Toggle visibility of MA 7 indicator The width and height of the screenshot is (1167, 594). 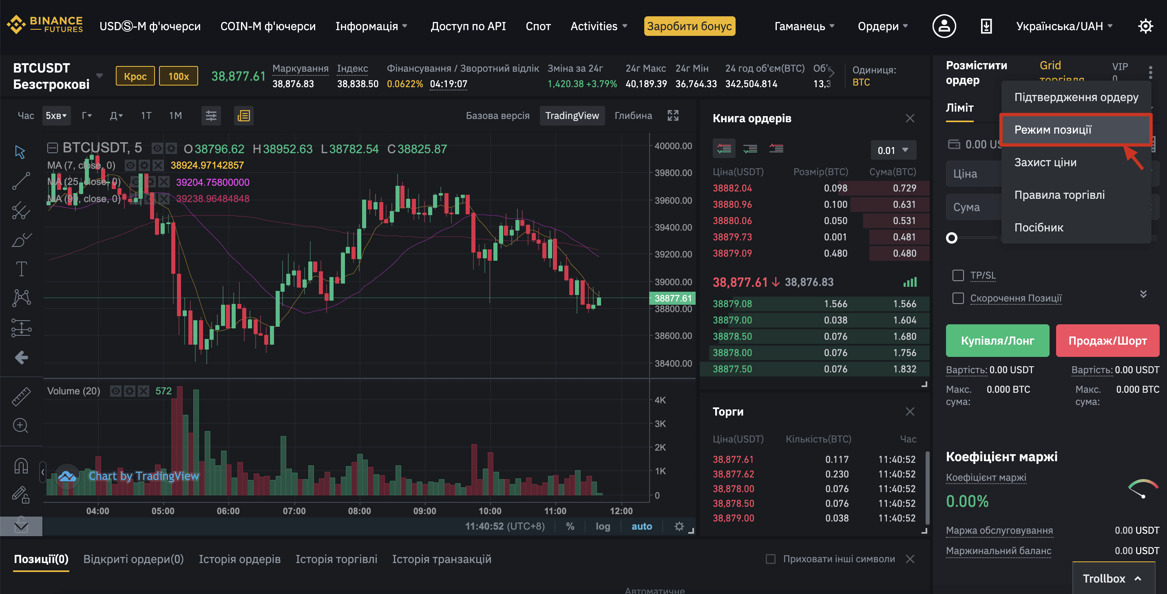coord(130,165)
